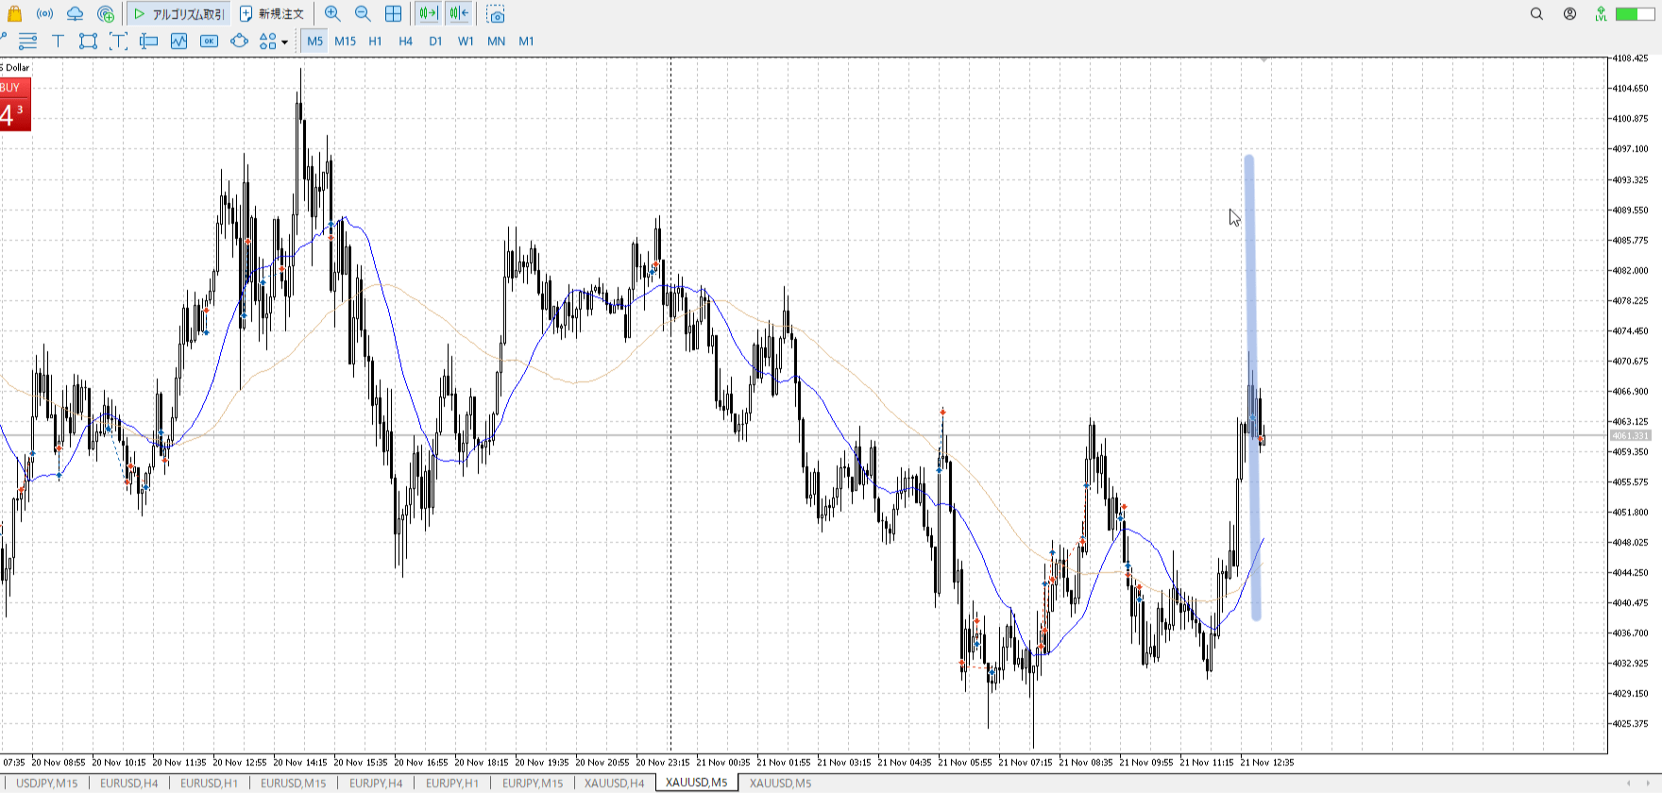Click the screenshot camera icon
Viewport: 1662px width, 793px height.
496,14
